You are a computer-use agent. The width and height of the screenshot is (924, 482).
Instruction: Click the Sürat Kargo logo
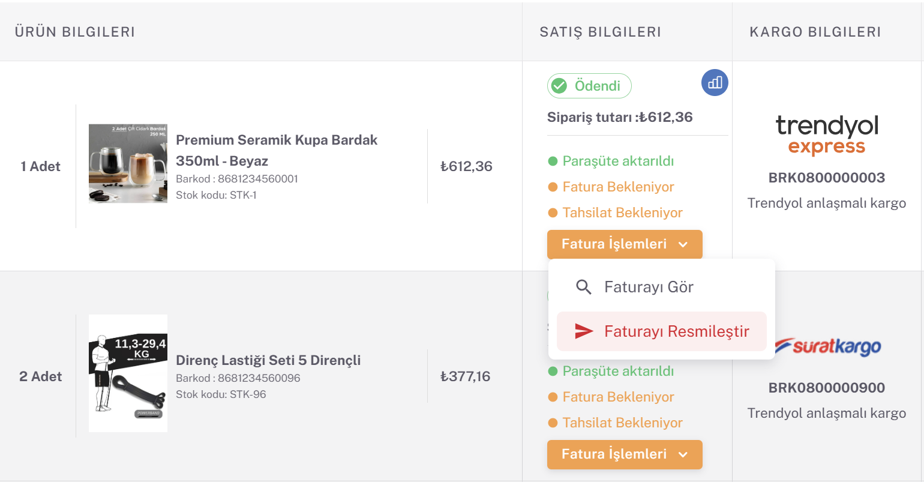[826, 347]
